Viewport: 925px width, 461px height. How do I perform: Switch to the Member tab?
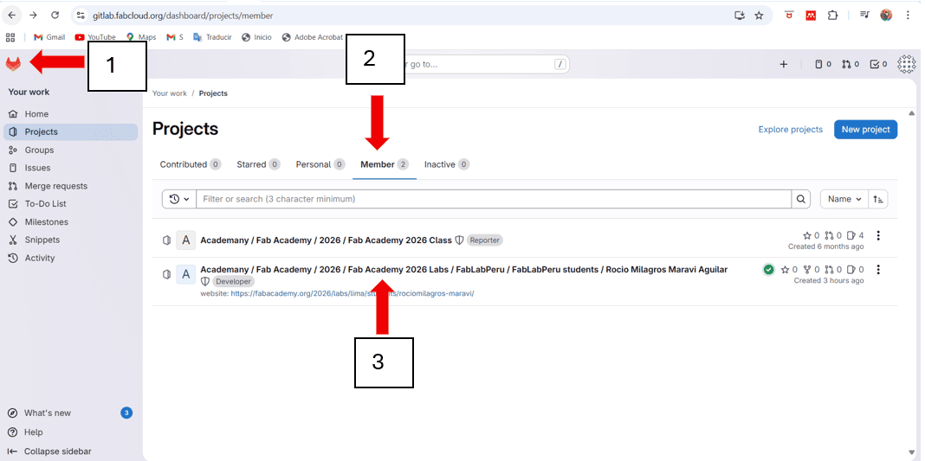point(385,164)
